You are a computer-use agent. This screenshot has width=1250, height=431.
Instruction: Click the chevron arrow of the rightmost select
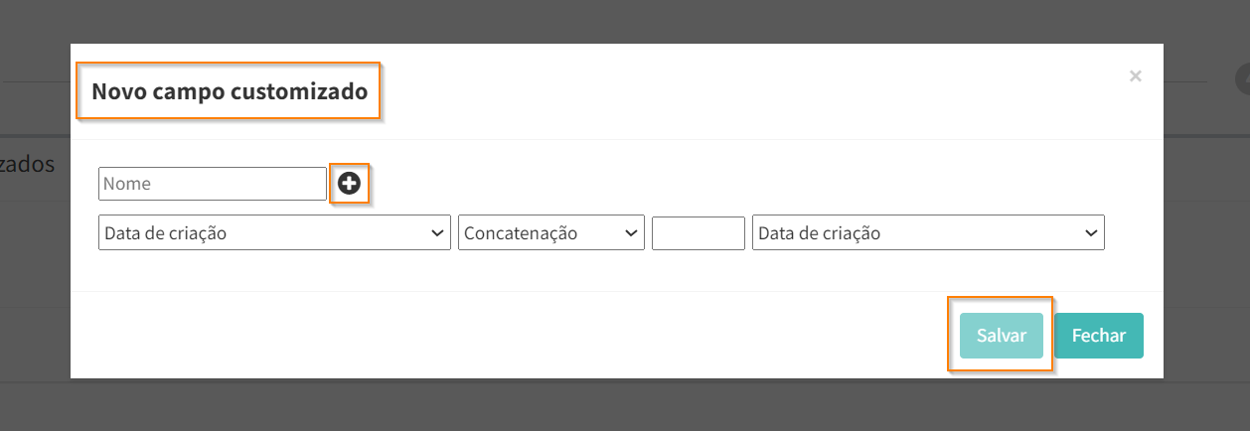1091,233
